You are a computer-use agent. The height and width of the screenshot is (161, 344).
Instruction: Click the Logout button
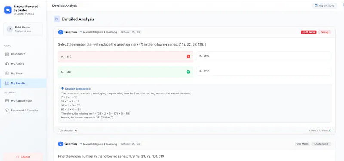[x=23, y=157]
